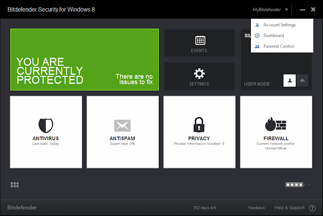Click the MyBitdefender menu label
This screenshot has width=323, height=216.
pyautogui.click(x=266, y=10)
